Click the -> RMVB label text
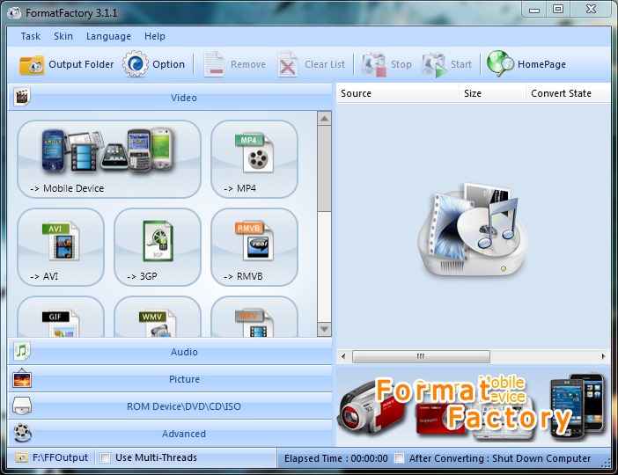Viewport: 618px width, 475px height. point(243,276)
